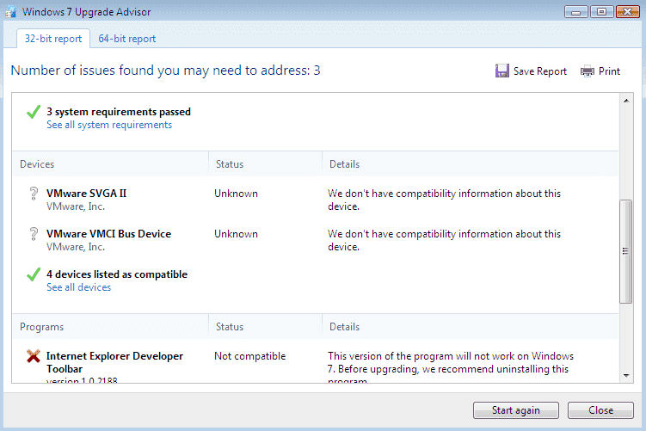Viewport: 646px width, 431px height.
Task: Click Unknown status for VMware VMCI Bus Device
Action: click(x=236, y=234)
